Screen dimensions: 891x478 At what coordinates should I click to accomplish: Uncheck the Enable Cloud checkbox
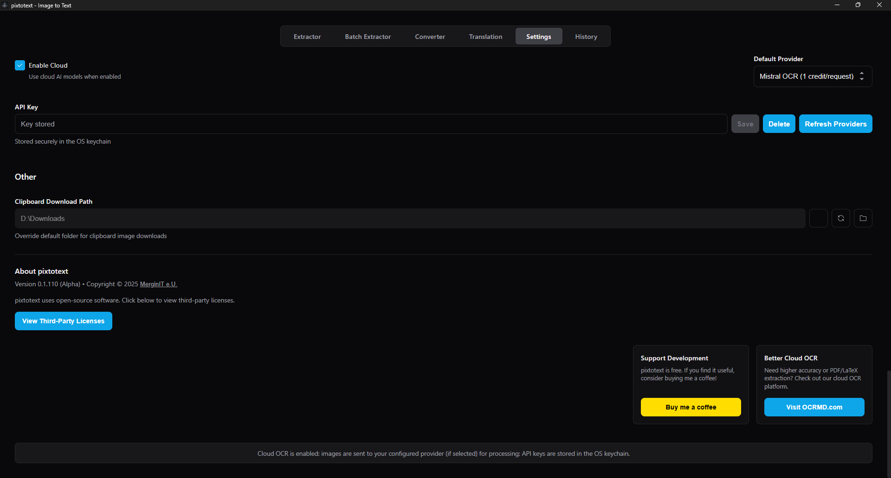tap(20, 65)
